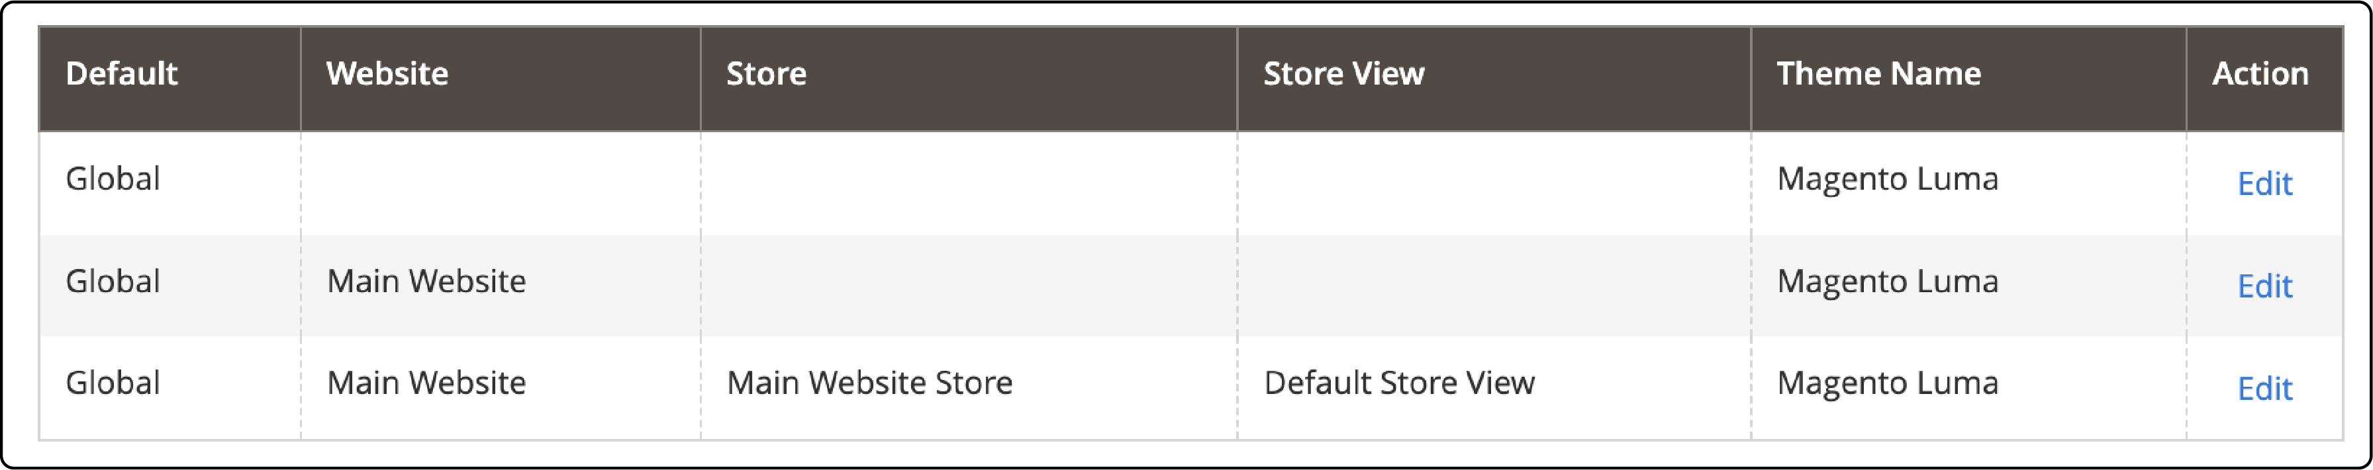2373x470 pixels.
Task: Click Global cell in the first table row
Action: pyautogui.click(x=113, y=178)
